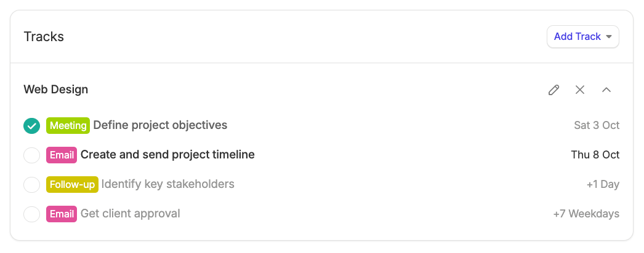Collapse the Web Design track

(x=606, y=90)
